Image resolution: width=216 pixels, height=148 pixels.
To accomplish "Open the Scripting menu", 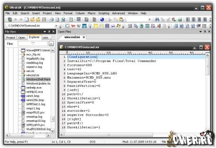I will [104, 13].
